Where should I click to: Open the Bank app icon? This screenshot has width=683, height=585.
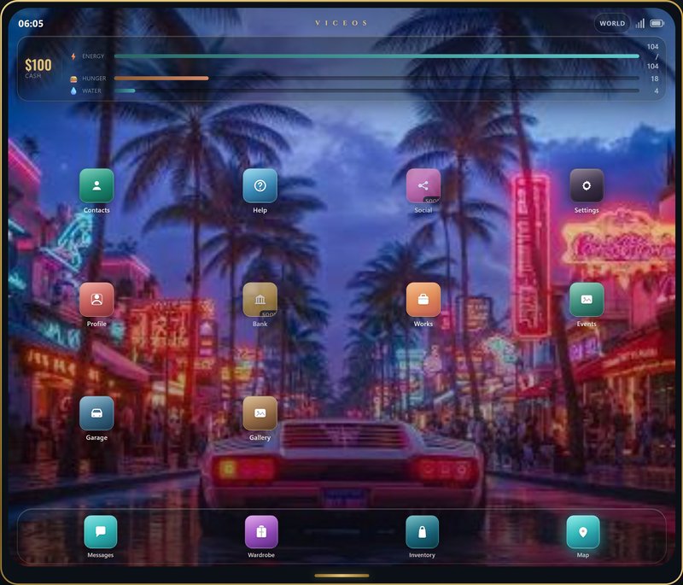click(260, 300)
